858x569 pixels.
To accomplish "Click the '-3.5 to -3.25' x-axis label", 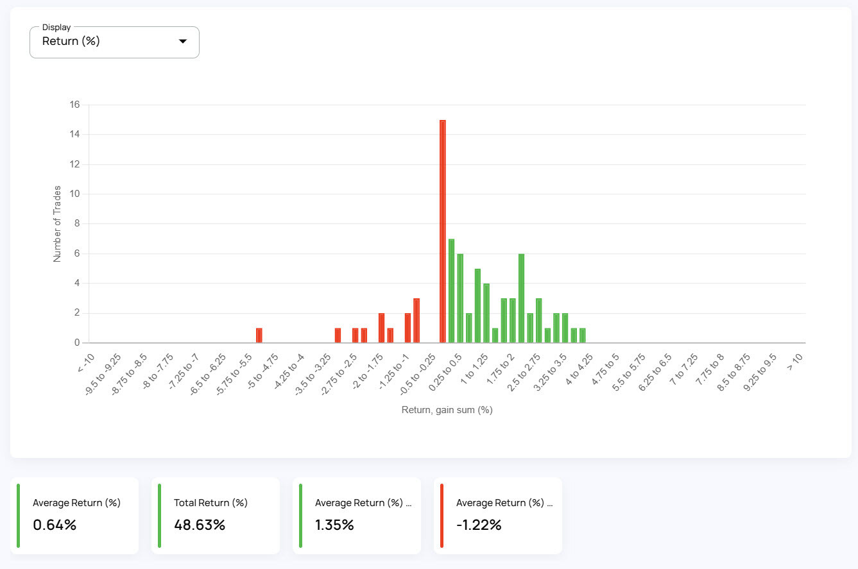I will [314, 374].
